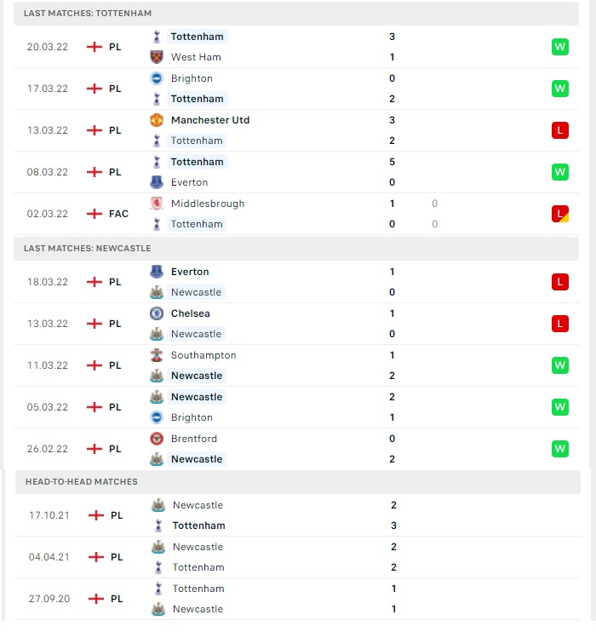596x632 pixels.
Task: Select the Last Matches: Newcastle section header
Action: 296,249
